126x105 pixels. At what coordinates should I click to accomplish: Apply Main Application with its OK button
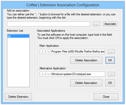coord(110,60)
